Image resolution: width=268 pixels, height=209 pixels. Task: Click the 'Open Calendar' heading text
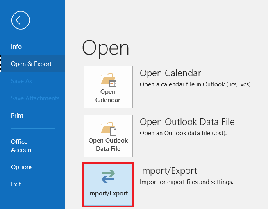click(x=170, y=73)
